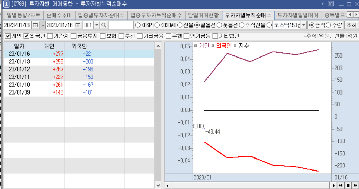Switch to 업종투자자누적순매수 tab

pos(156,15)
